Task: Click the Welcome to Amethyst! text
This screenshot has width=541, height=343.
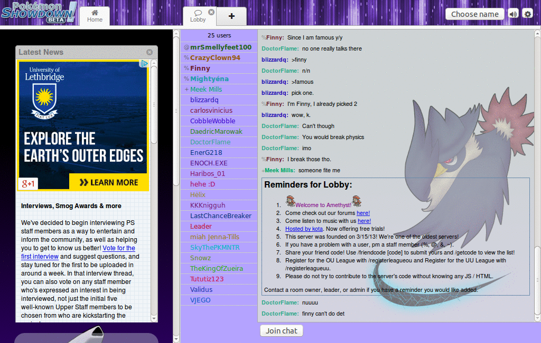Action: tap(323, 205)
